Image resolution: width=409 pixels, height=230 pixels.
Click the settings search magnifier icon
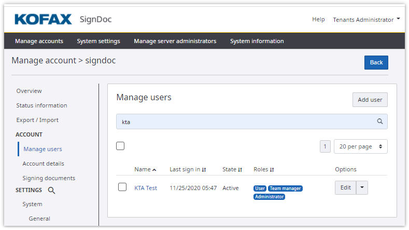click(52, 190)
